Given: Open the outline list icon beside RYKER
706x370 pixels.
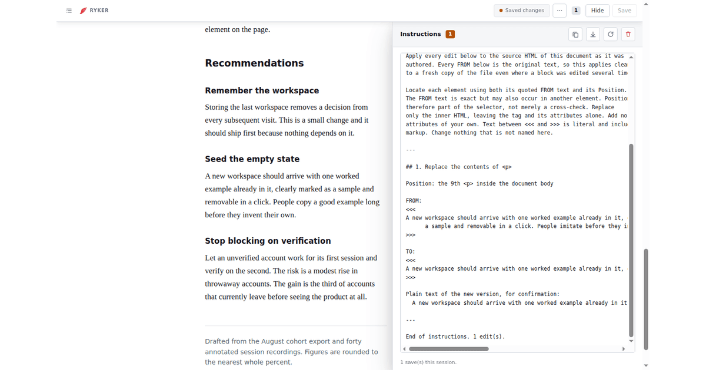Looking at the screenshot, I should (69, 11).
